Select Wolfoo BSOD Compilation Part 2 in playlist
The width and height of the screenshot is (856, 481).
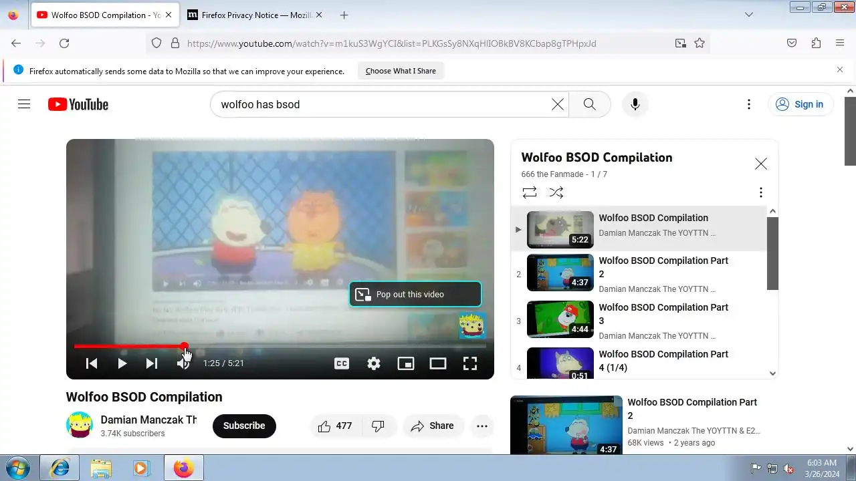click(639, 273)
